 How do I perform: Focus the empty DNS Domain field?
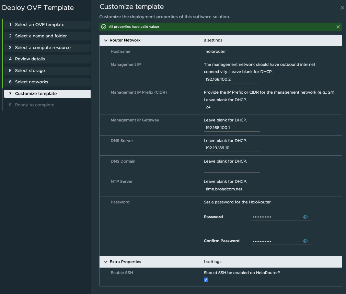click(x=232, y=168)
